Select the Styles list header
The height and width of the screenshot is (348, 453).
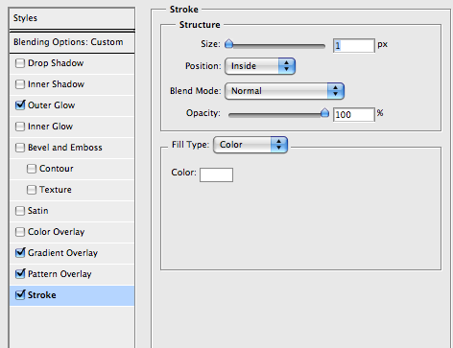pos(72,18)
